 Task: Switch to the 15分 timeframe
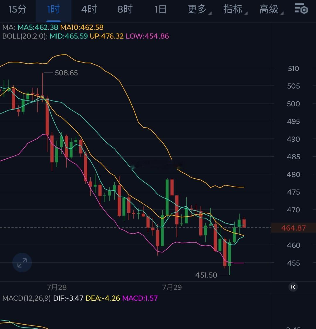point(18,9)
